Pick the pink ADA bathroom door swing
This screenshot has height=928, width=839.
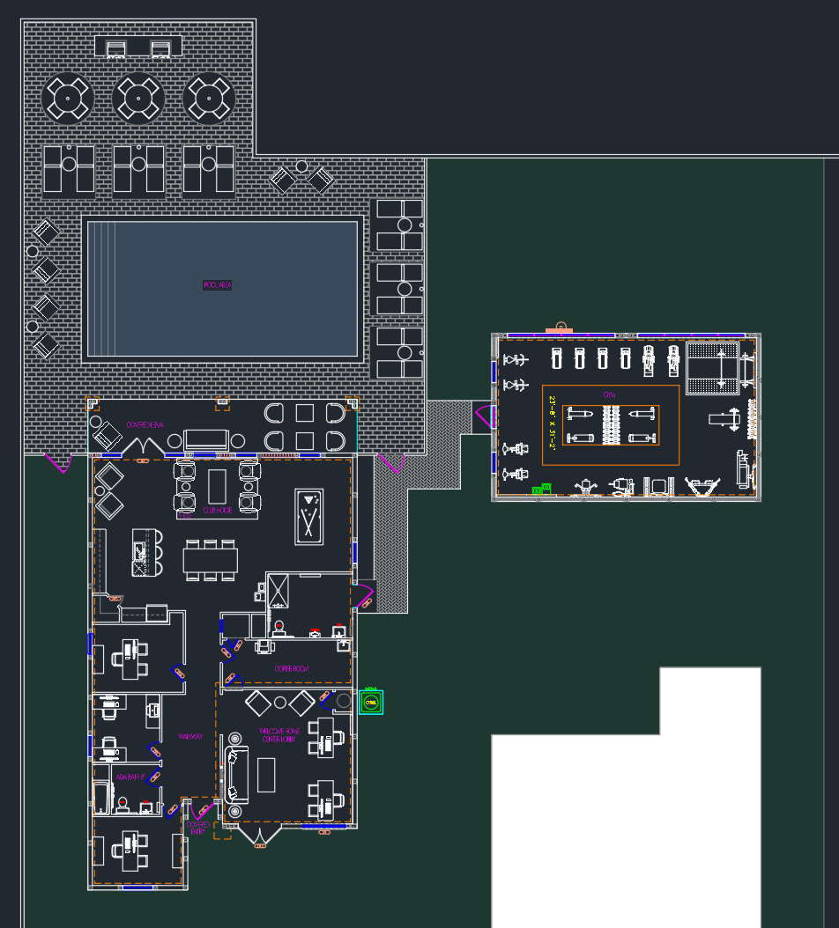pyautogui.click(x=153, y=778)
